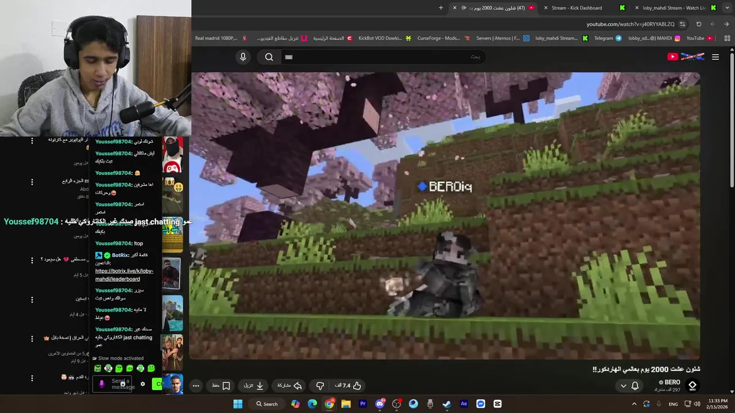This screenshot has width=735, height=413.
Task: Close the YouTube video browser tab
Action: point(455,7)
